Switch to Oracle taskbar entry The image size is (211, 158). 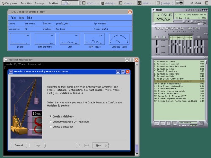coord(127,3)
